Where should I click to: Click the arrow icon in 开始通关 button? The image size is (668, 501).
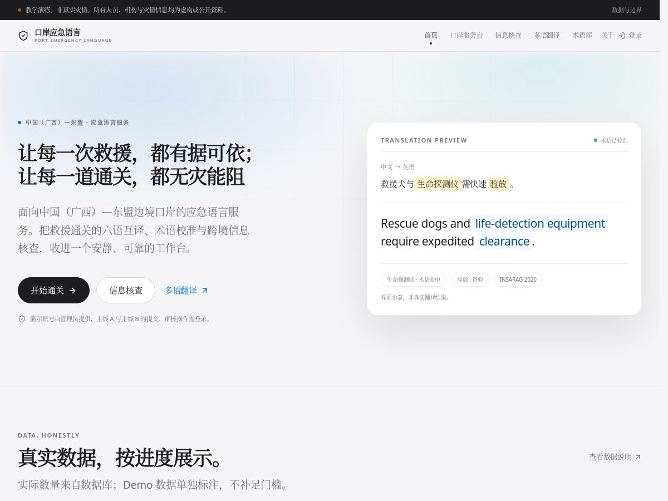[72, 291]
